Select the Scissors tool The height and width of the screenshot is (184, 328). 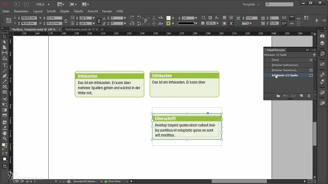pyautogui.click(x=5, y=99)
